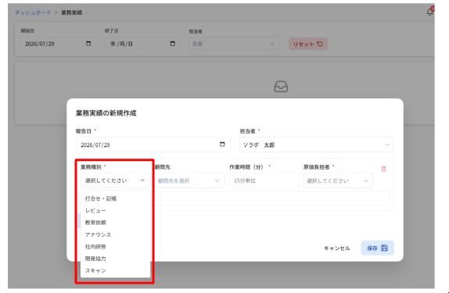The width and height of the screenshot is (449, 293).
Task: Open the 原価負担者 dropdown
Action: coord(338,180)
